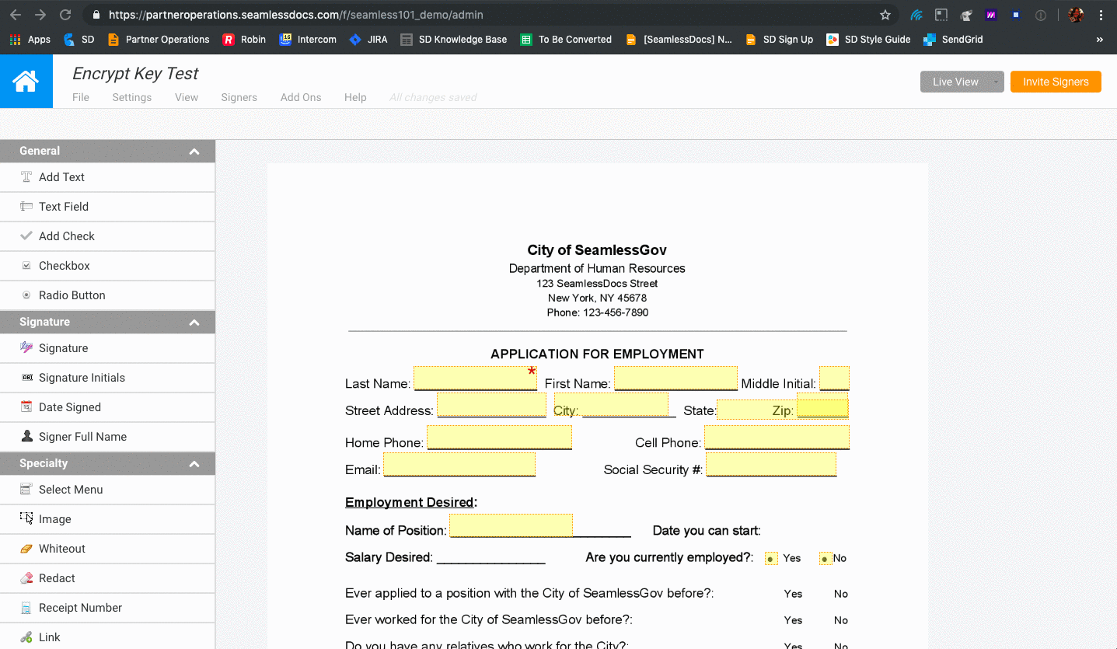The height and width of the screenshot is (649, 1117).
Task: Click the home icon in the top-left
Action: (26, 80)
